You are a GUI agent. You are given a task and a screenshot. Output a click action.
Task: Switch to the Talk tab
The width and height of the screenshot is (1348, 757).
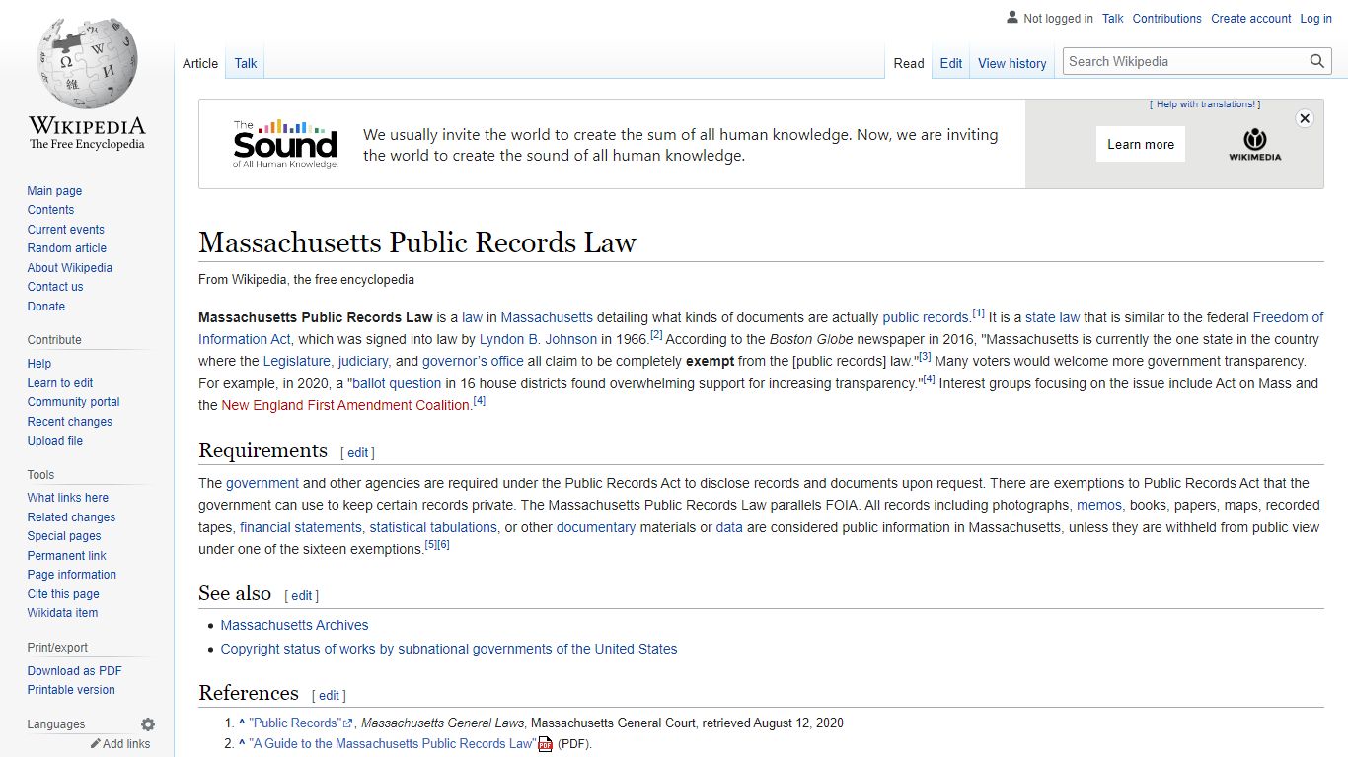pos(246,63)
